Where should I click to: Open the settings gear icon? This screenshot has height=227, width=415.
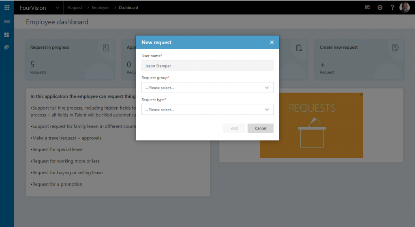(380, 7)
